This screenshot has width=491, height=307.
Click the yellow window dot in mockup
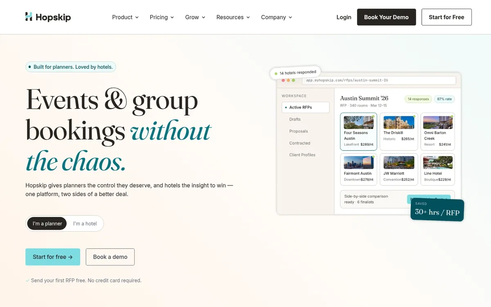pos(288,80)
